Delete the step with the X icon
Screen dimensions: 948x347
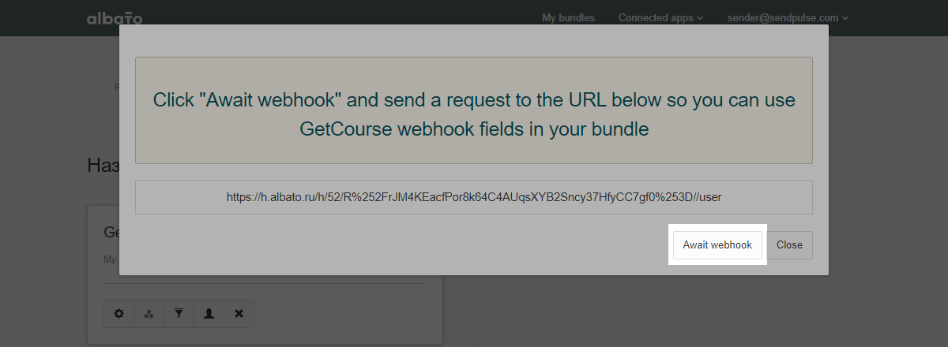coord(239,313)
